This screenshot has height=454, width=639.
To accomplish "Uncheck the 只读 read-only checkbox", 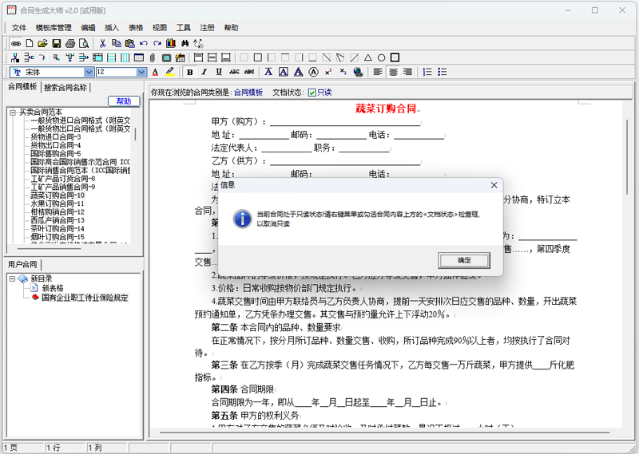I will coord(312,93).
